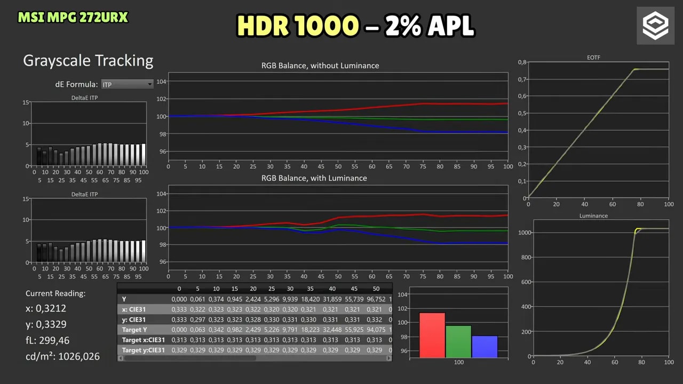Click the table column header 50
Viewport: 683px width, 384px height.
point(377,289)
